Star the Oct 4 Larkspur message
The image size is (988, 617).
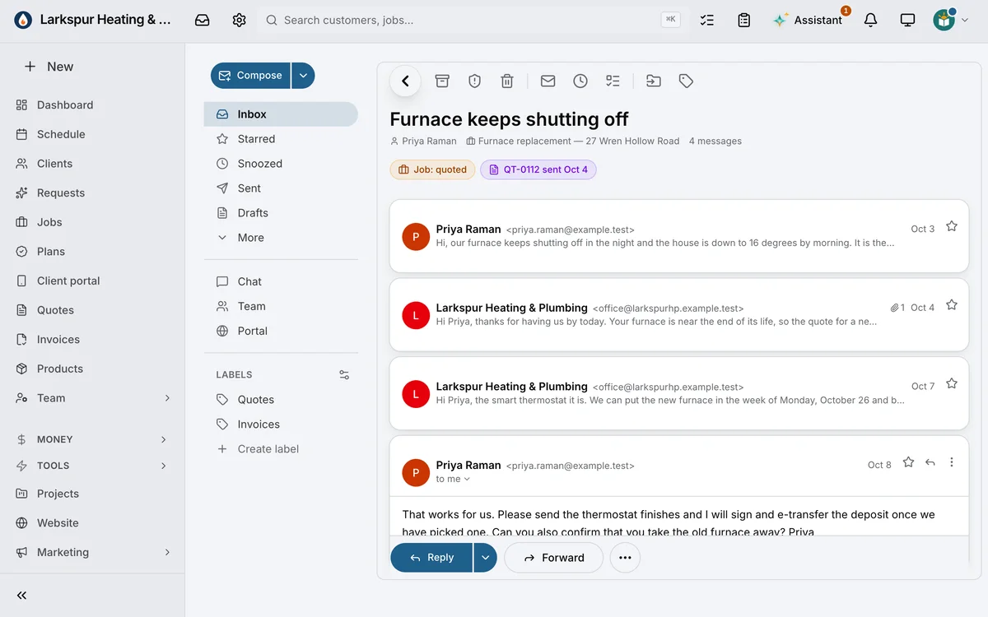tap(952, 305)
